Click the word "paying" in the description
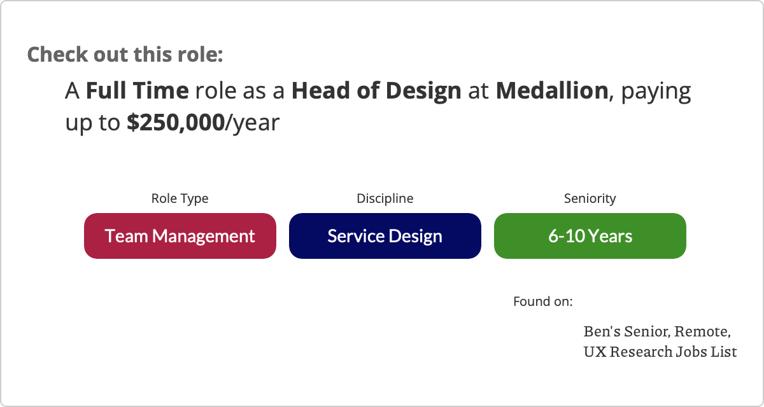The image size is (764, 407). coord(656,91)
